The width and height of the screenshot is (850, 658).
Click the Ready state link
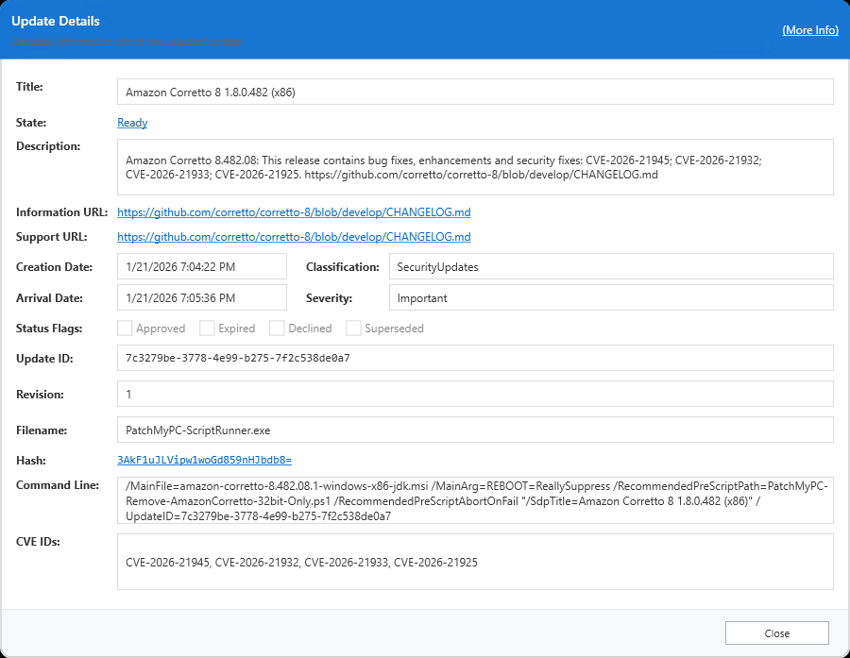pos(132,123)
